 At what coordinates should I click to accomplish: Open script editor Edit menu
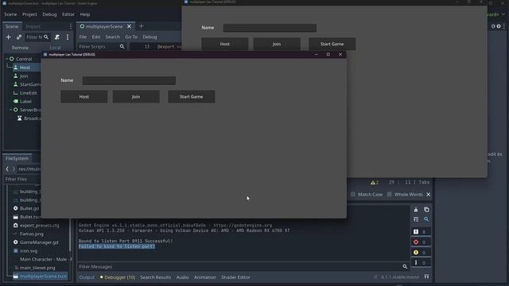click(x=96, y=37)
